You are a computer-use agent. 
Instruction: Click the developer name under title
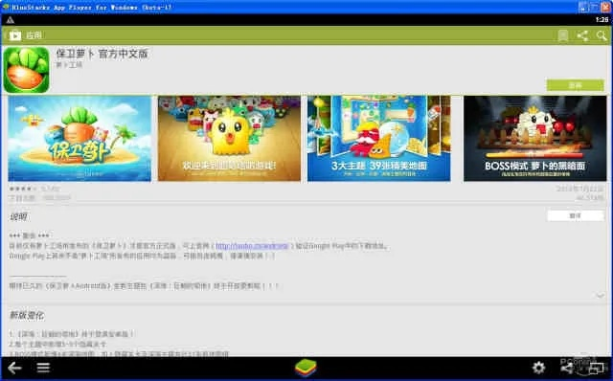pyautogui.click(x=69, y=65)
